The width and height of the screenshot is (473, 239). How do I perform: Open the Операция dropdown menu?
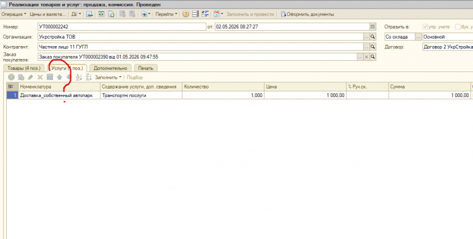pyautogui.click(x=14, y=14)
